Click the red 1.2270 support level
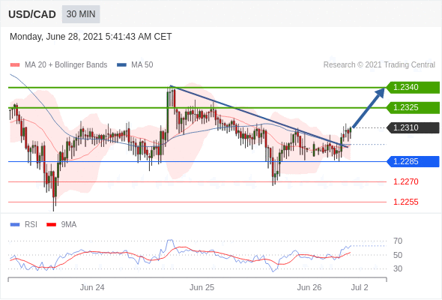Viewport: 442px width, 300px height. point(405,181)
